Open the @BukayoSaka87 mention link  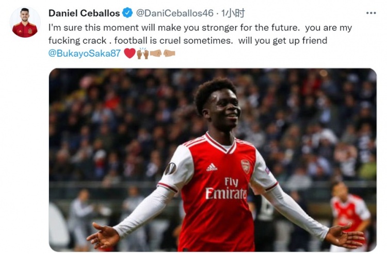(85, 53)
